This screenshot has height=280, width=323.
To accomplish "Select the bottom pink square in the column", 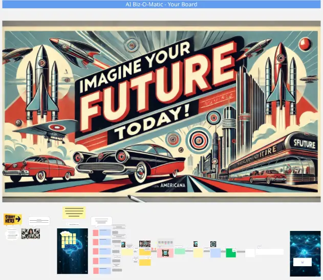I will click(95, 269).
